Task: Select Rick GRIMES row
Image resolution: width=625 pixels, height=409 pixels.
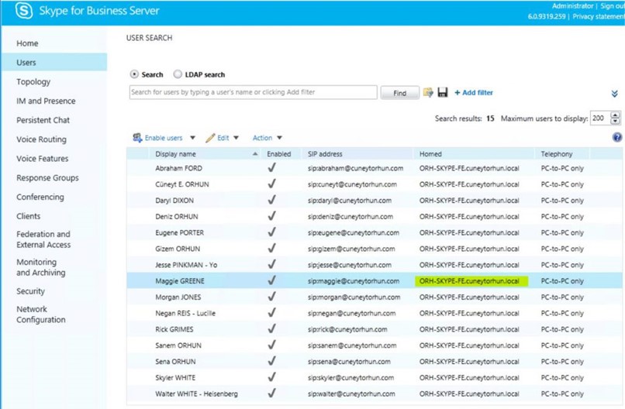Action: (x=375, y=329)
